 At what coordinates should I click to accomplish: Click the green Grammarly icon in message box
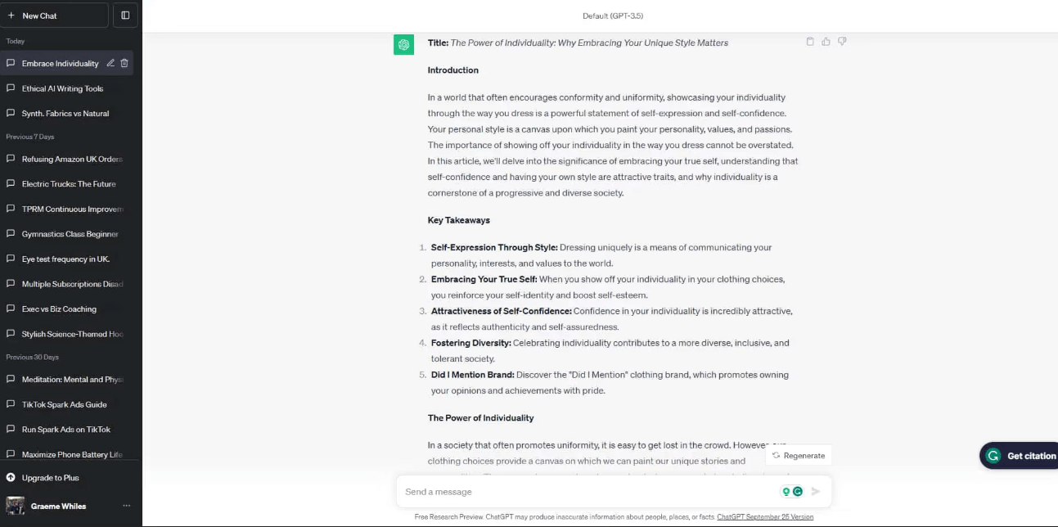pyautogui.click(x=798, y=492)
